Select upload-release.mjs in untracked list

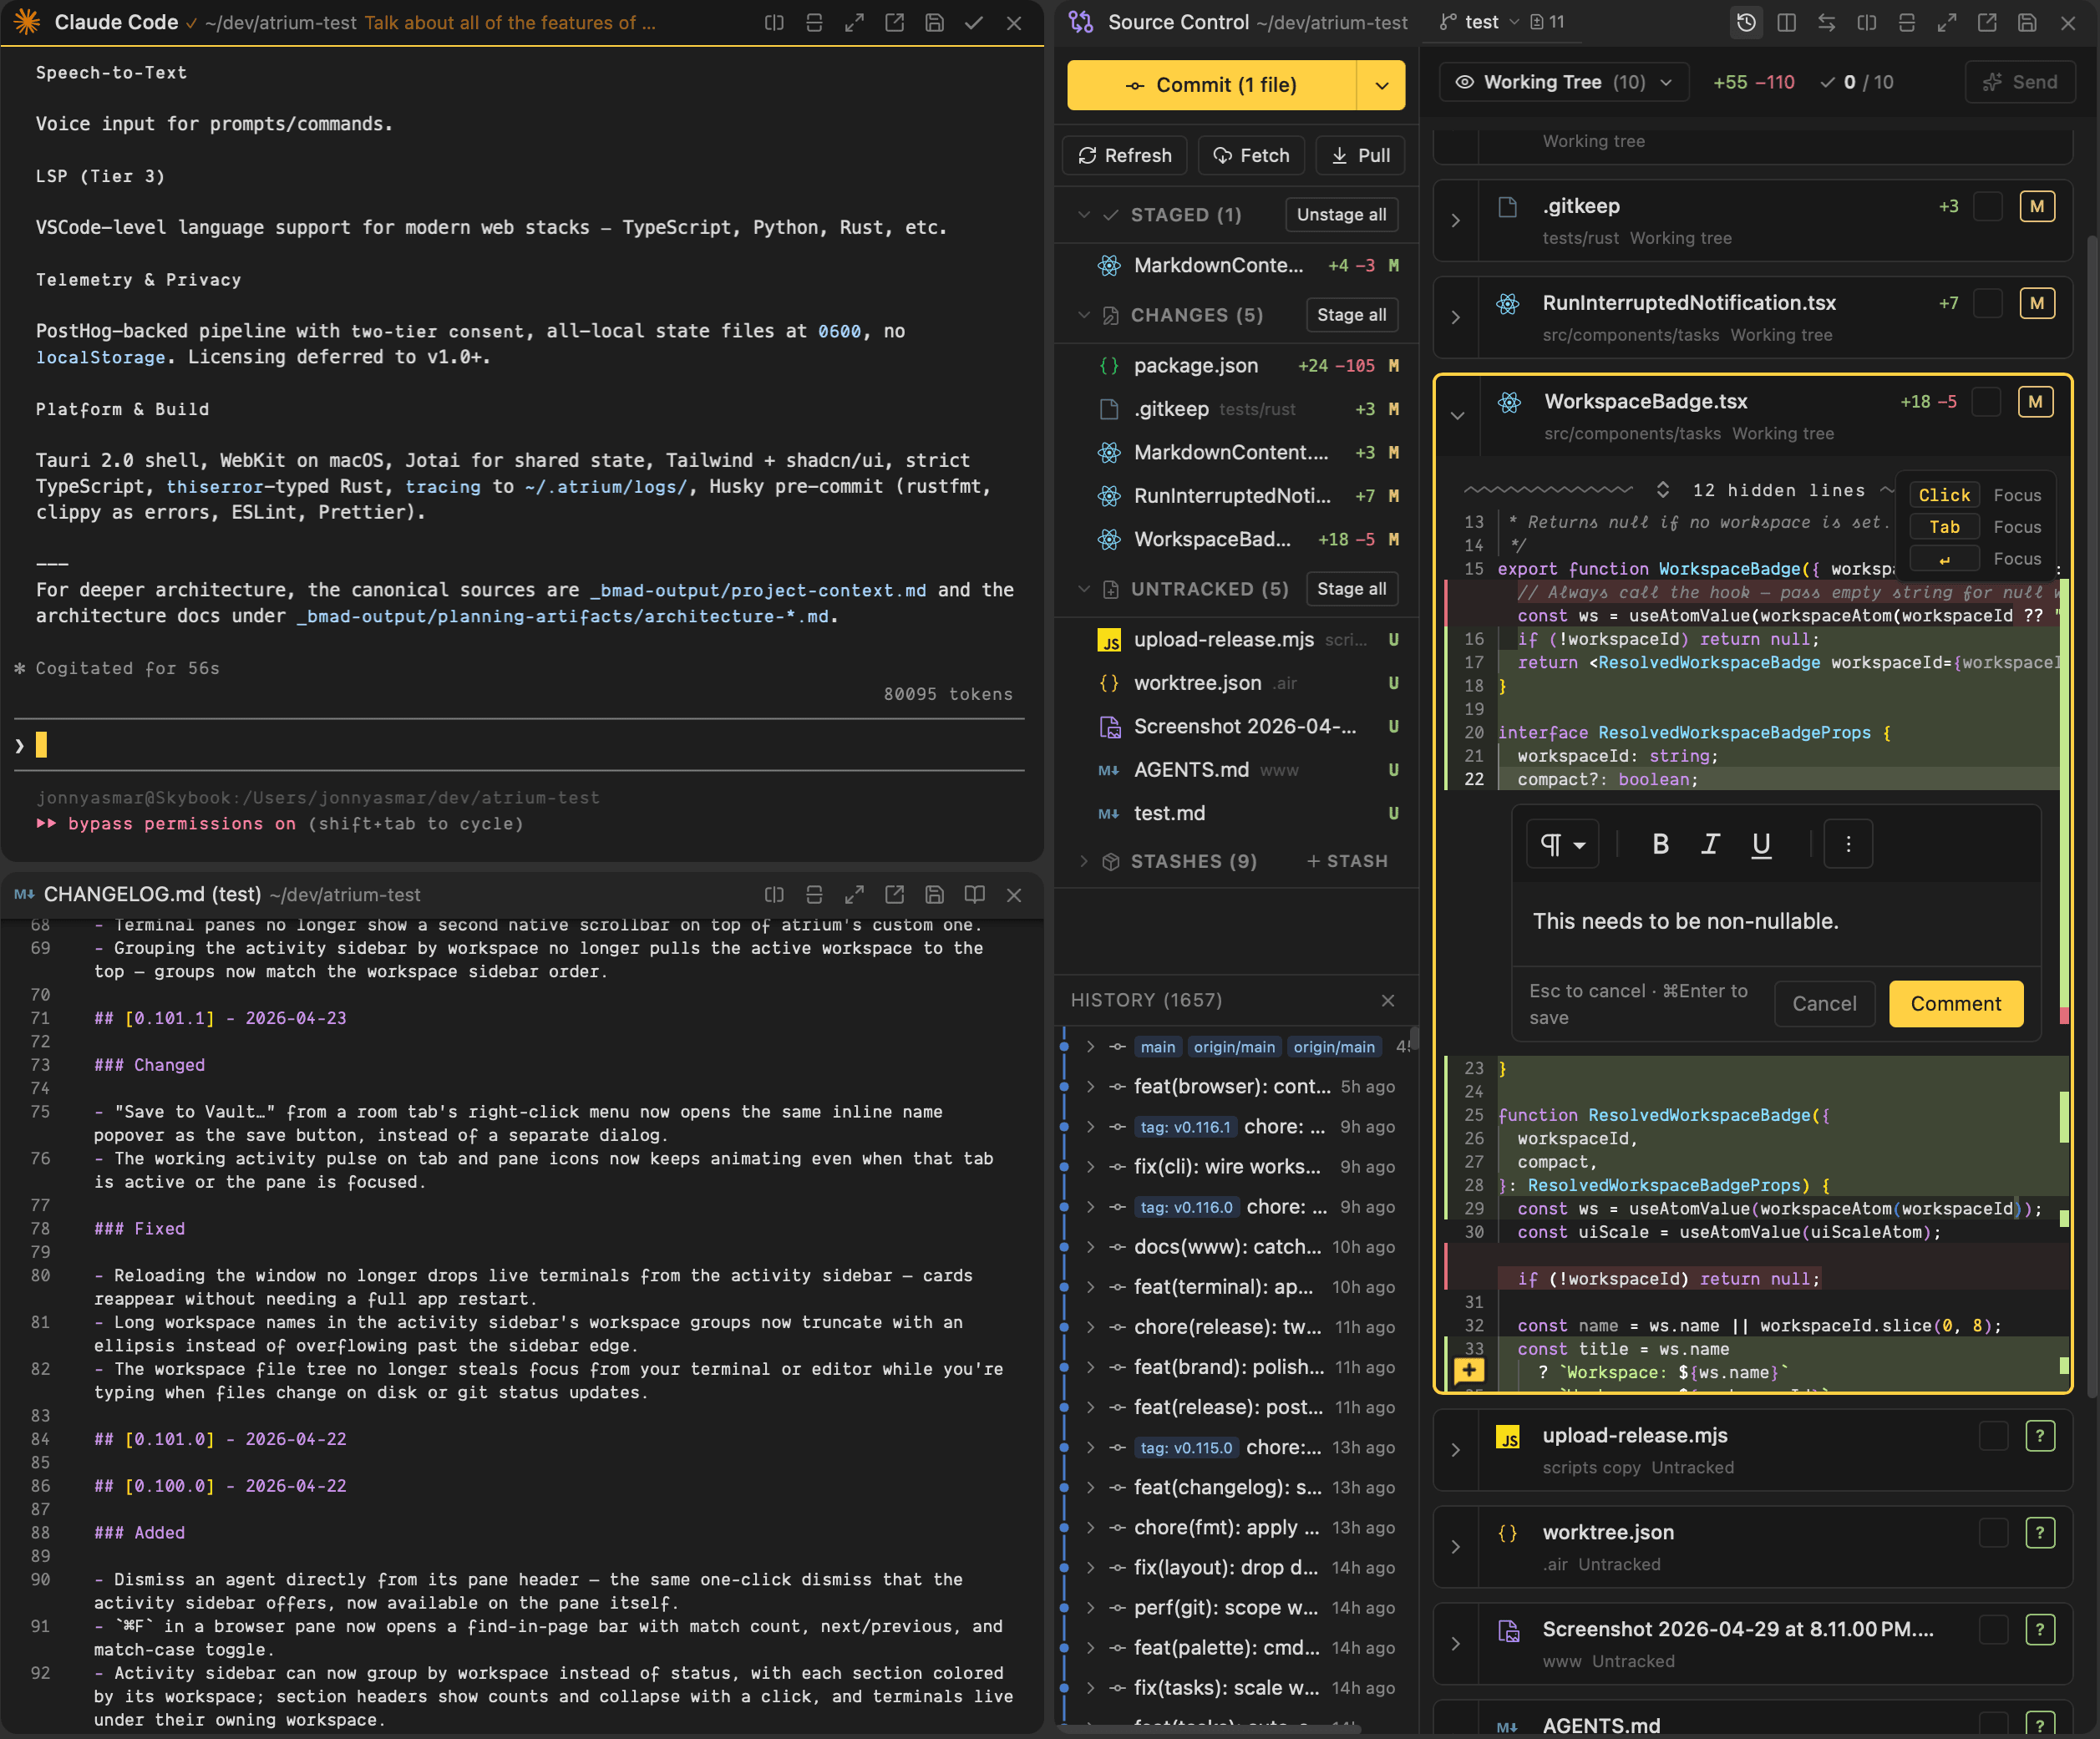pos(1237,640)
